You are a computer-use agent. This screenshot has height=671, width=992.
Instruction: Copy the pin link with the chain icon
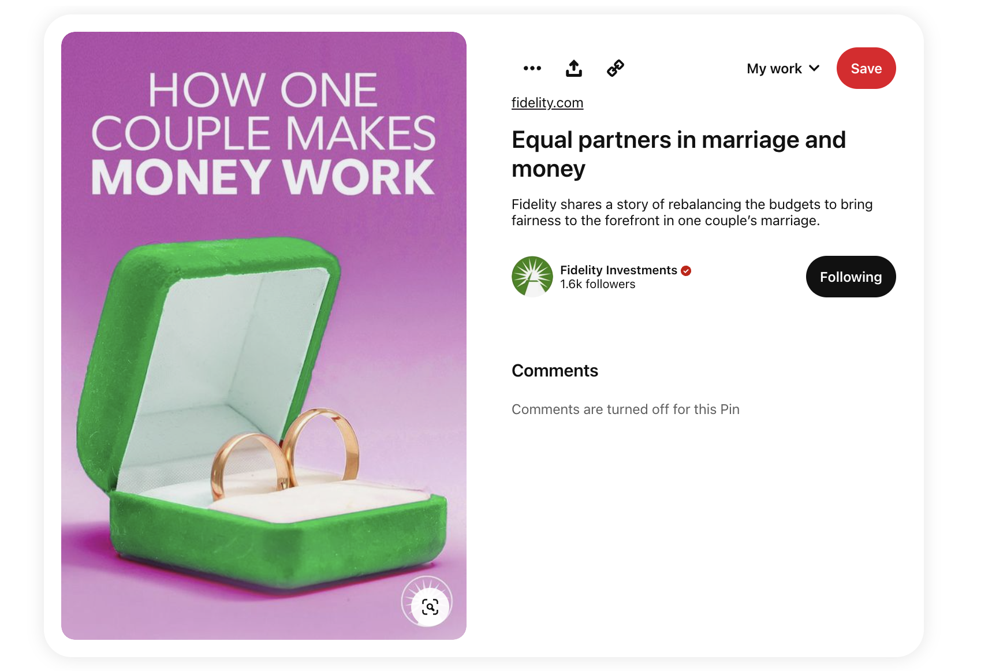pos(616,68)
